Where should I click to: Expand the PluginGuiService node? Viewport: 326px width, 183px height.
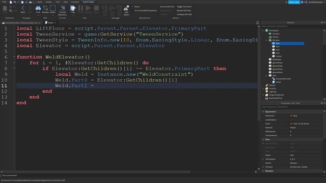coord(263,95)
